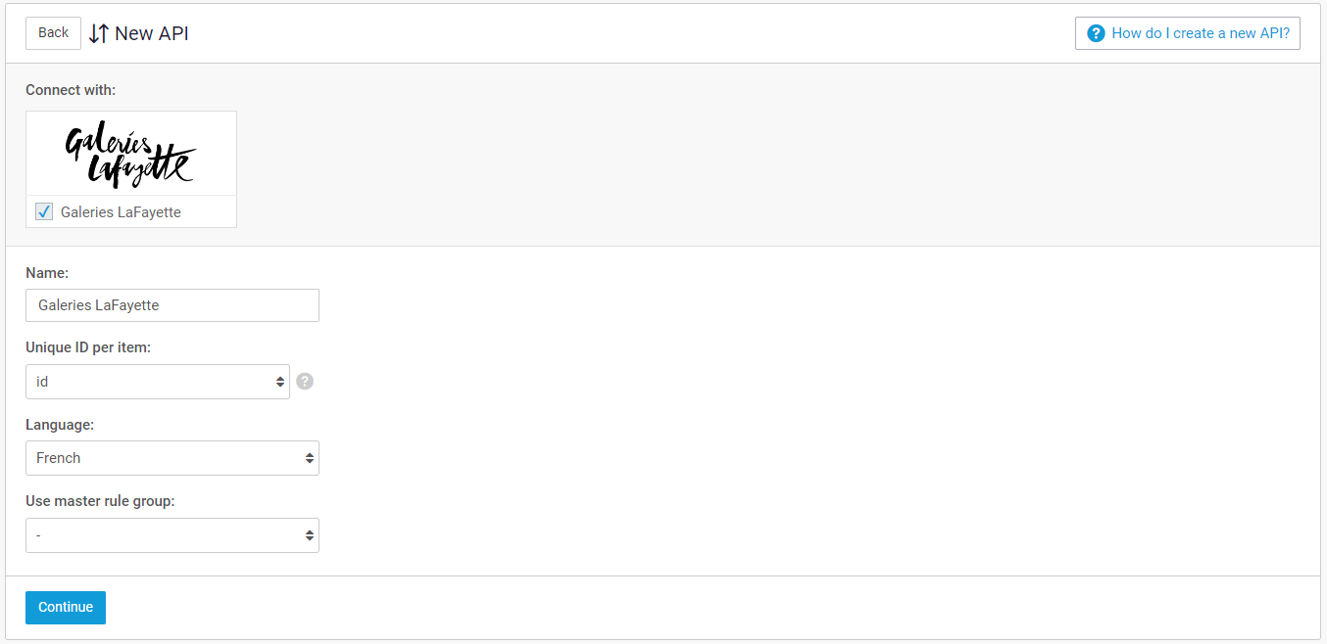Screen dimensions: 1327x644
Task: Select the Galeries Lafayette logo image
Action: point(131,154)
